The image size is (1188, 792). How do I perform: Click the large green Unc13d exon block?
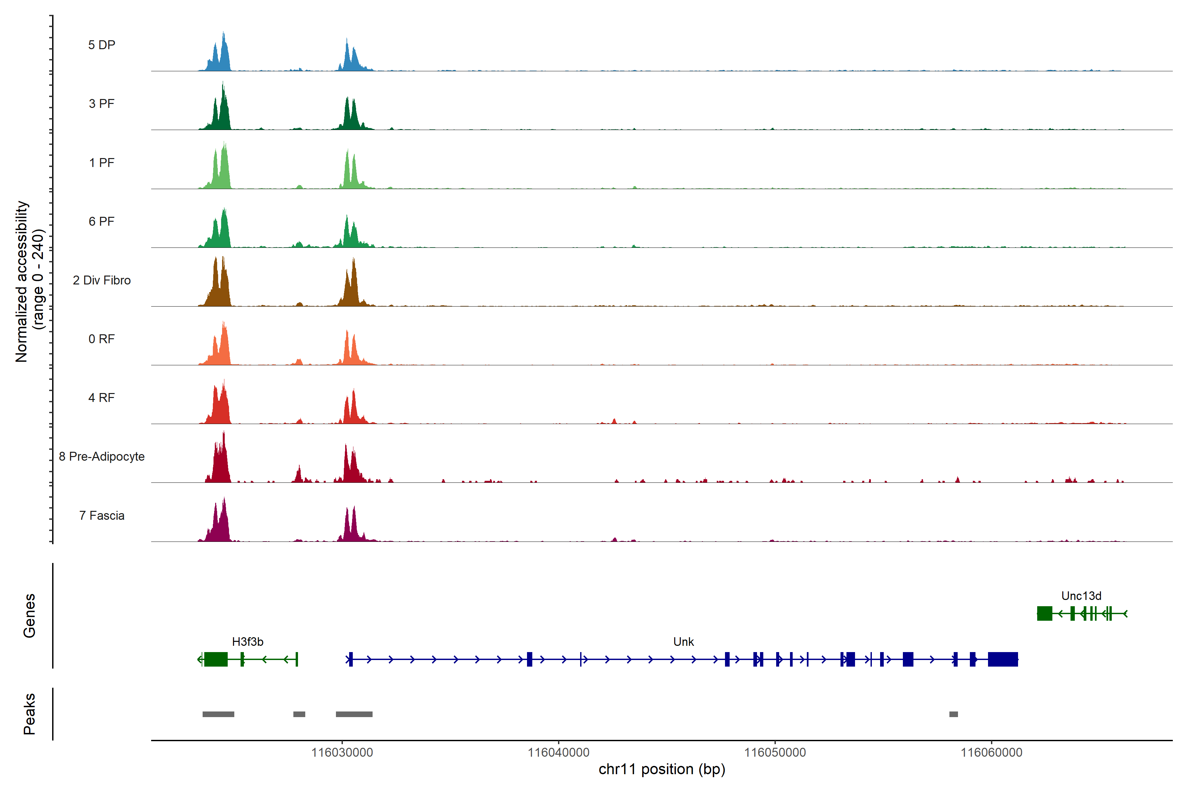tap(1044, 613)
